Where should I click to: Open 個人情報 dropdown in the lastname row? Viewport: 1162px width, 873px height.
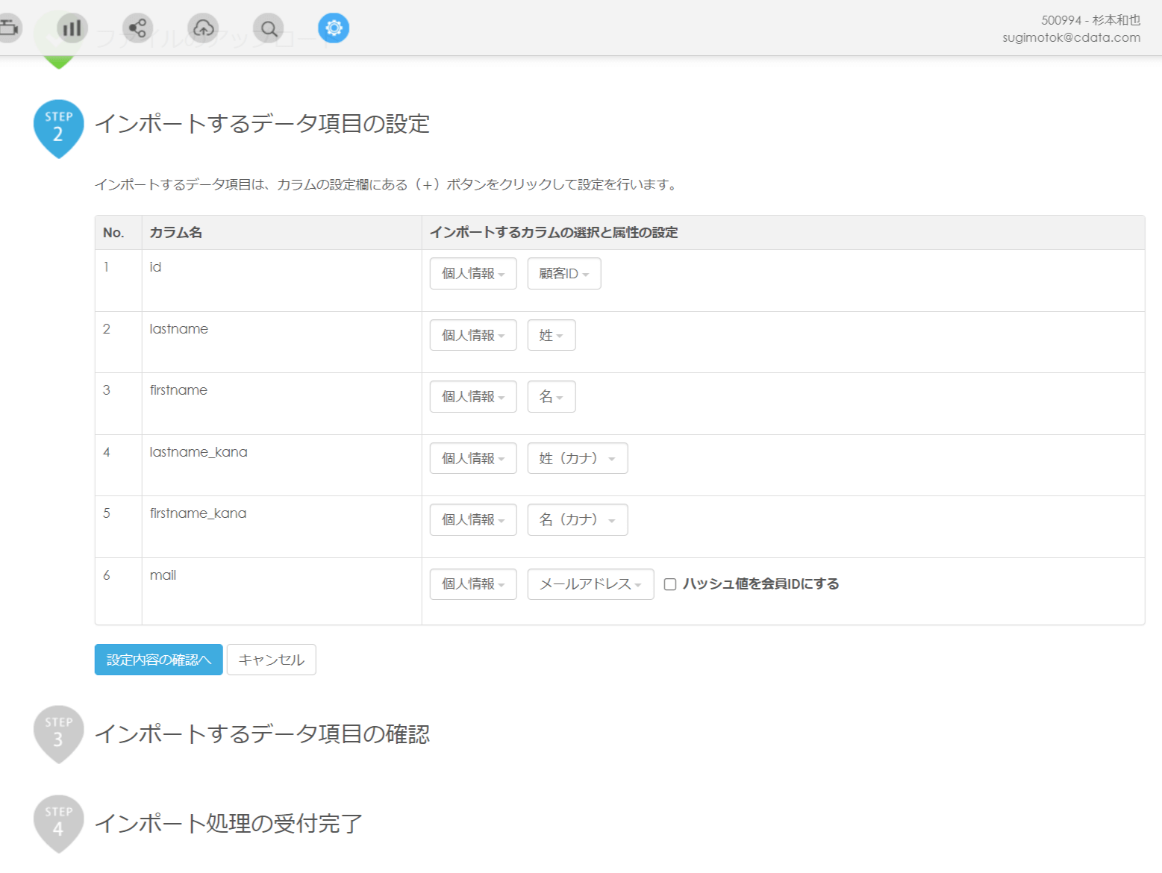(473, 335)
